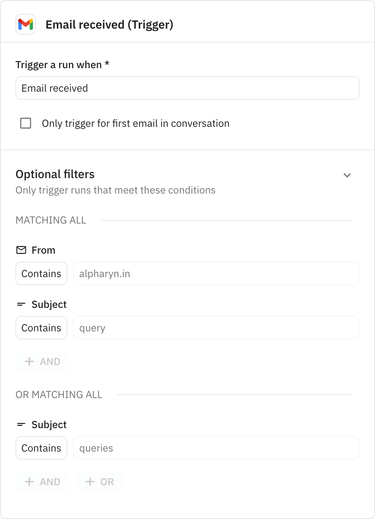The height and width of the screenshot is (519, 375).
Task: Open the first Subject Contains operator dropdown
Action: click(x=41, y=328)
